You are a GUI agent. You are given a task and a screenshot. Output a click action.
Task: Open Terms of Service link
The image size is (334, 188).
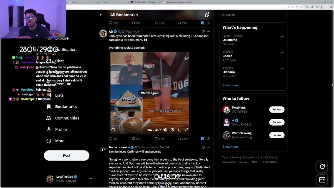pos(231,157)
